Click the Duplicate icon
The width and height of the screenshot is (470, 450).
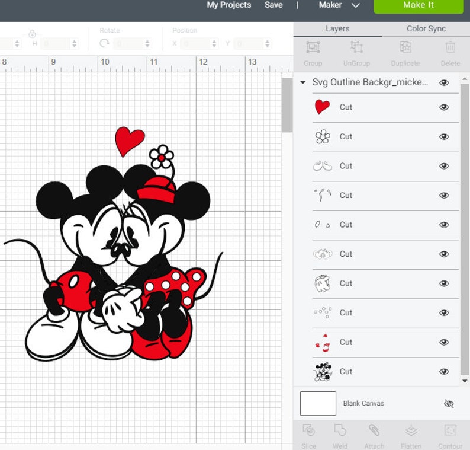coord(405,47)
